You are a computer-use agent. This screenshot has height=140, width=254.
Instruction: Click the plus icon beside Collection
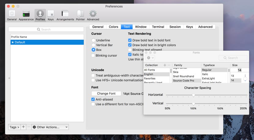click(x=165, y=65)
